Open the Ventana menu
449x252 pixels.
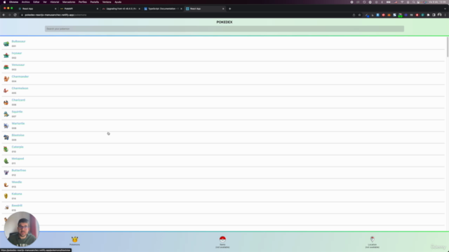pyautogui.click(x=107, y=2)
